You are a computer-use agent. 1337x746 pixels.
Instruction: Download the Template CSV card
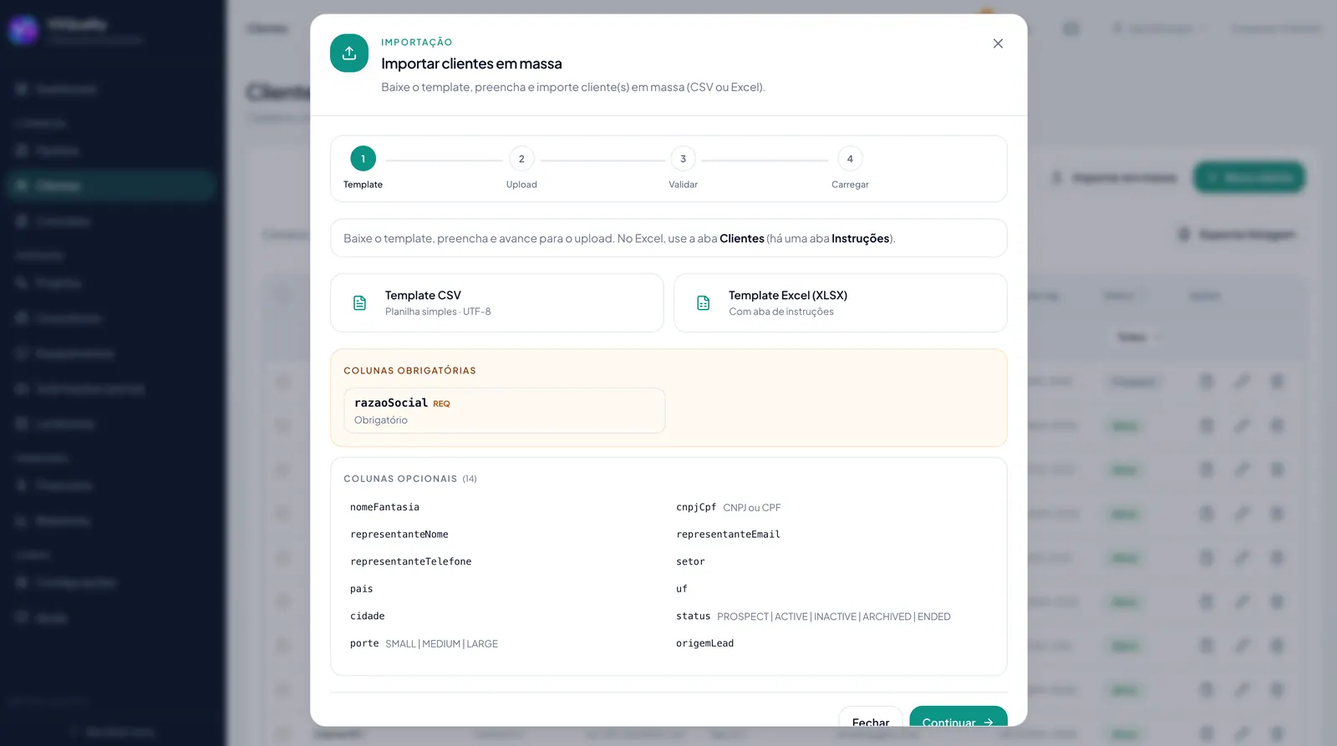point(497,303)
